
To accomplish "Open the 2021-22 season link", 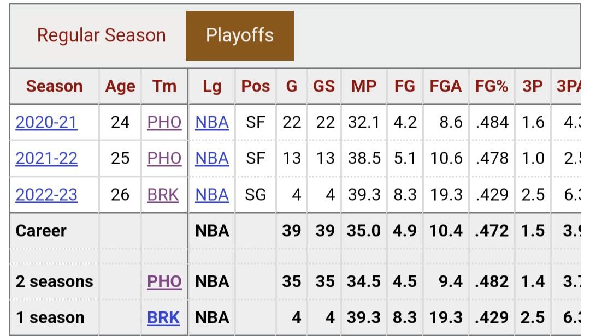I will (x=46, y=158).
